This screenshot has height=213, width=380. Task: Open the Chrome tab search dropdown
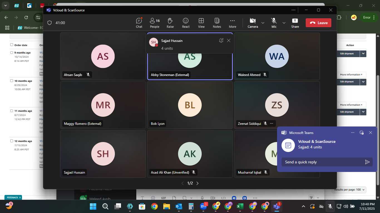[x=5, y=6]
